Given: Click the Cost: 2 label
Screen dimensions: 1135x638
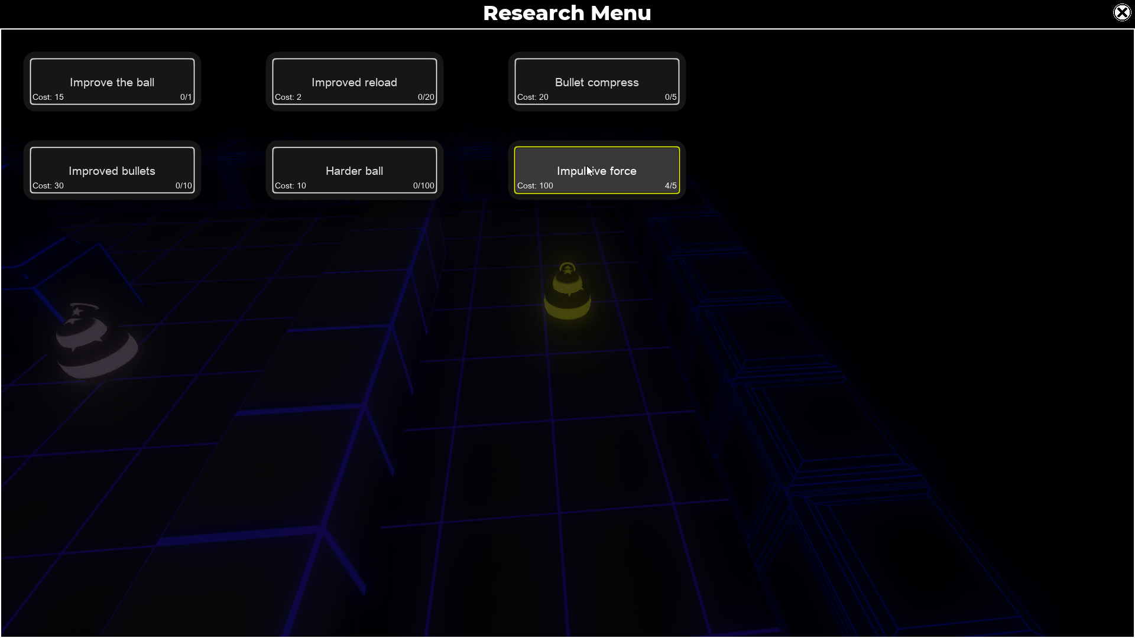Looking at the screenshot, I should [288, 97].
